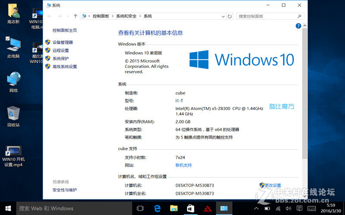Click the Forward navigation arrow
Viewport: 345px width, 215px height.
pyautogui.click(x=60, y=16)
